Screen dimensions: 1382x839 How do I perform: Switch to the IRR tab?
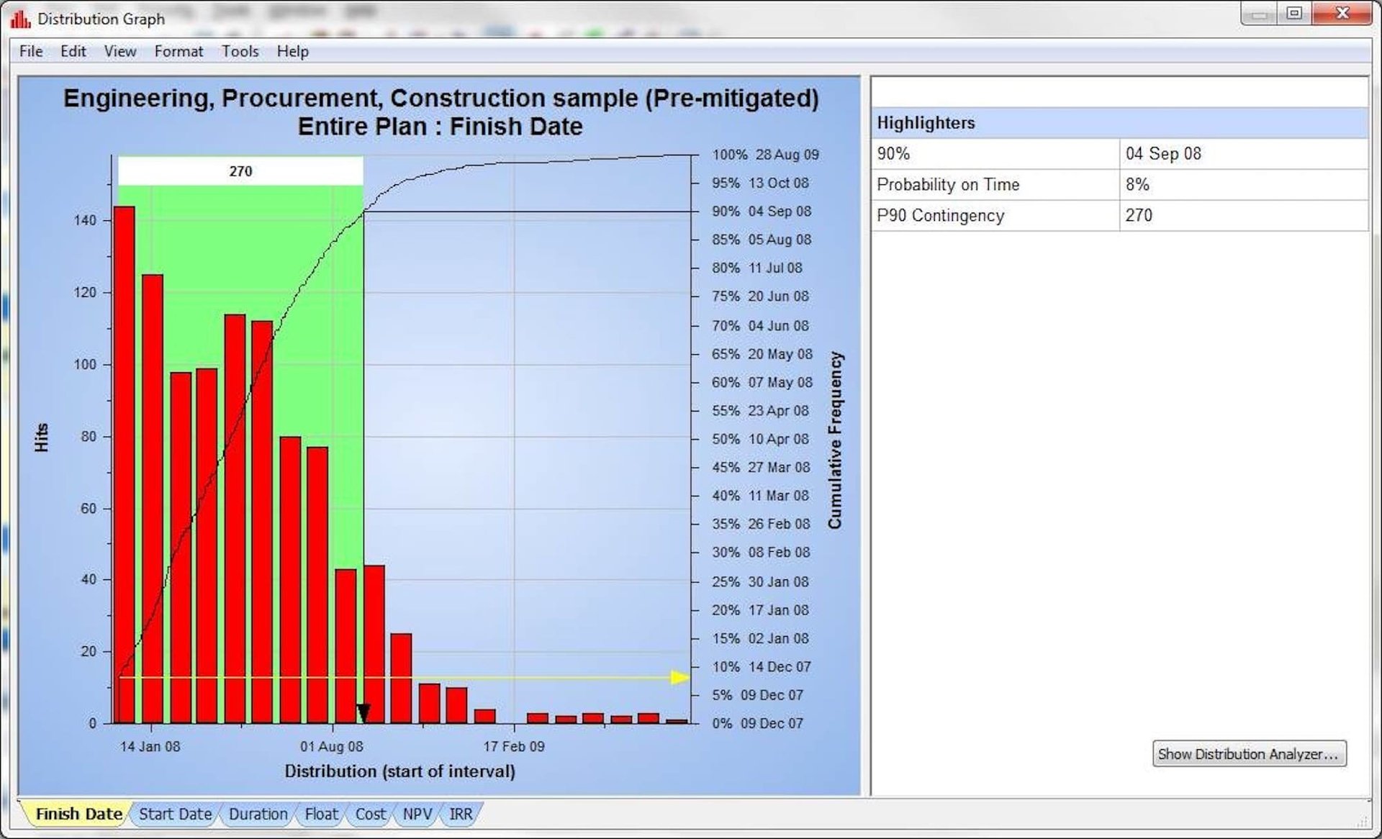click(x=461, y=814)
